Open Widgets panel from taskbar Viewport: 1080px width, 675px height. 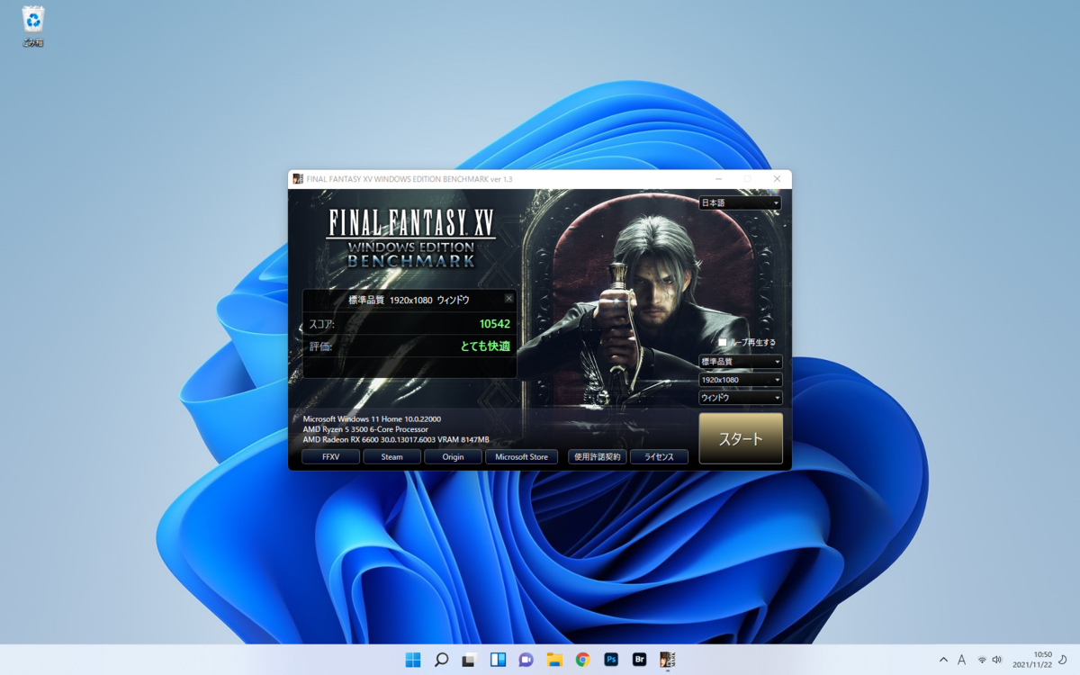[498, 660]
